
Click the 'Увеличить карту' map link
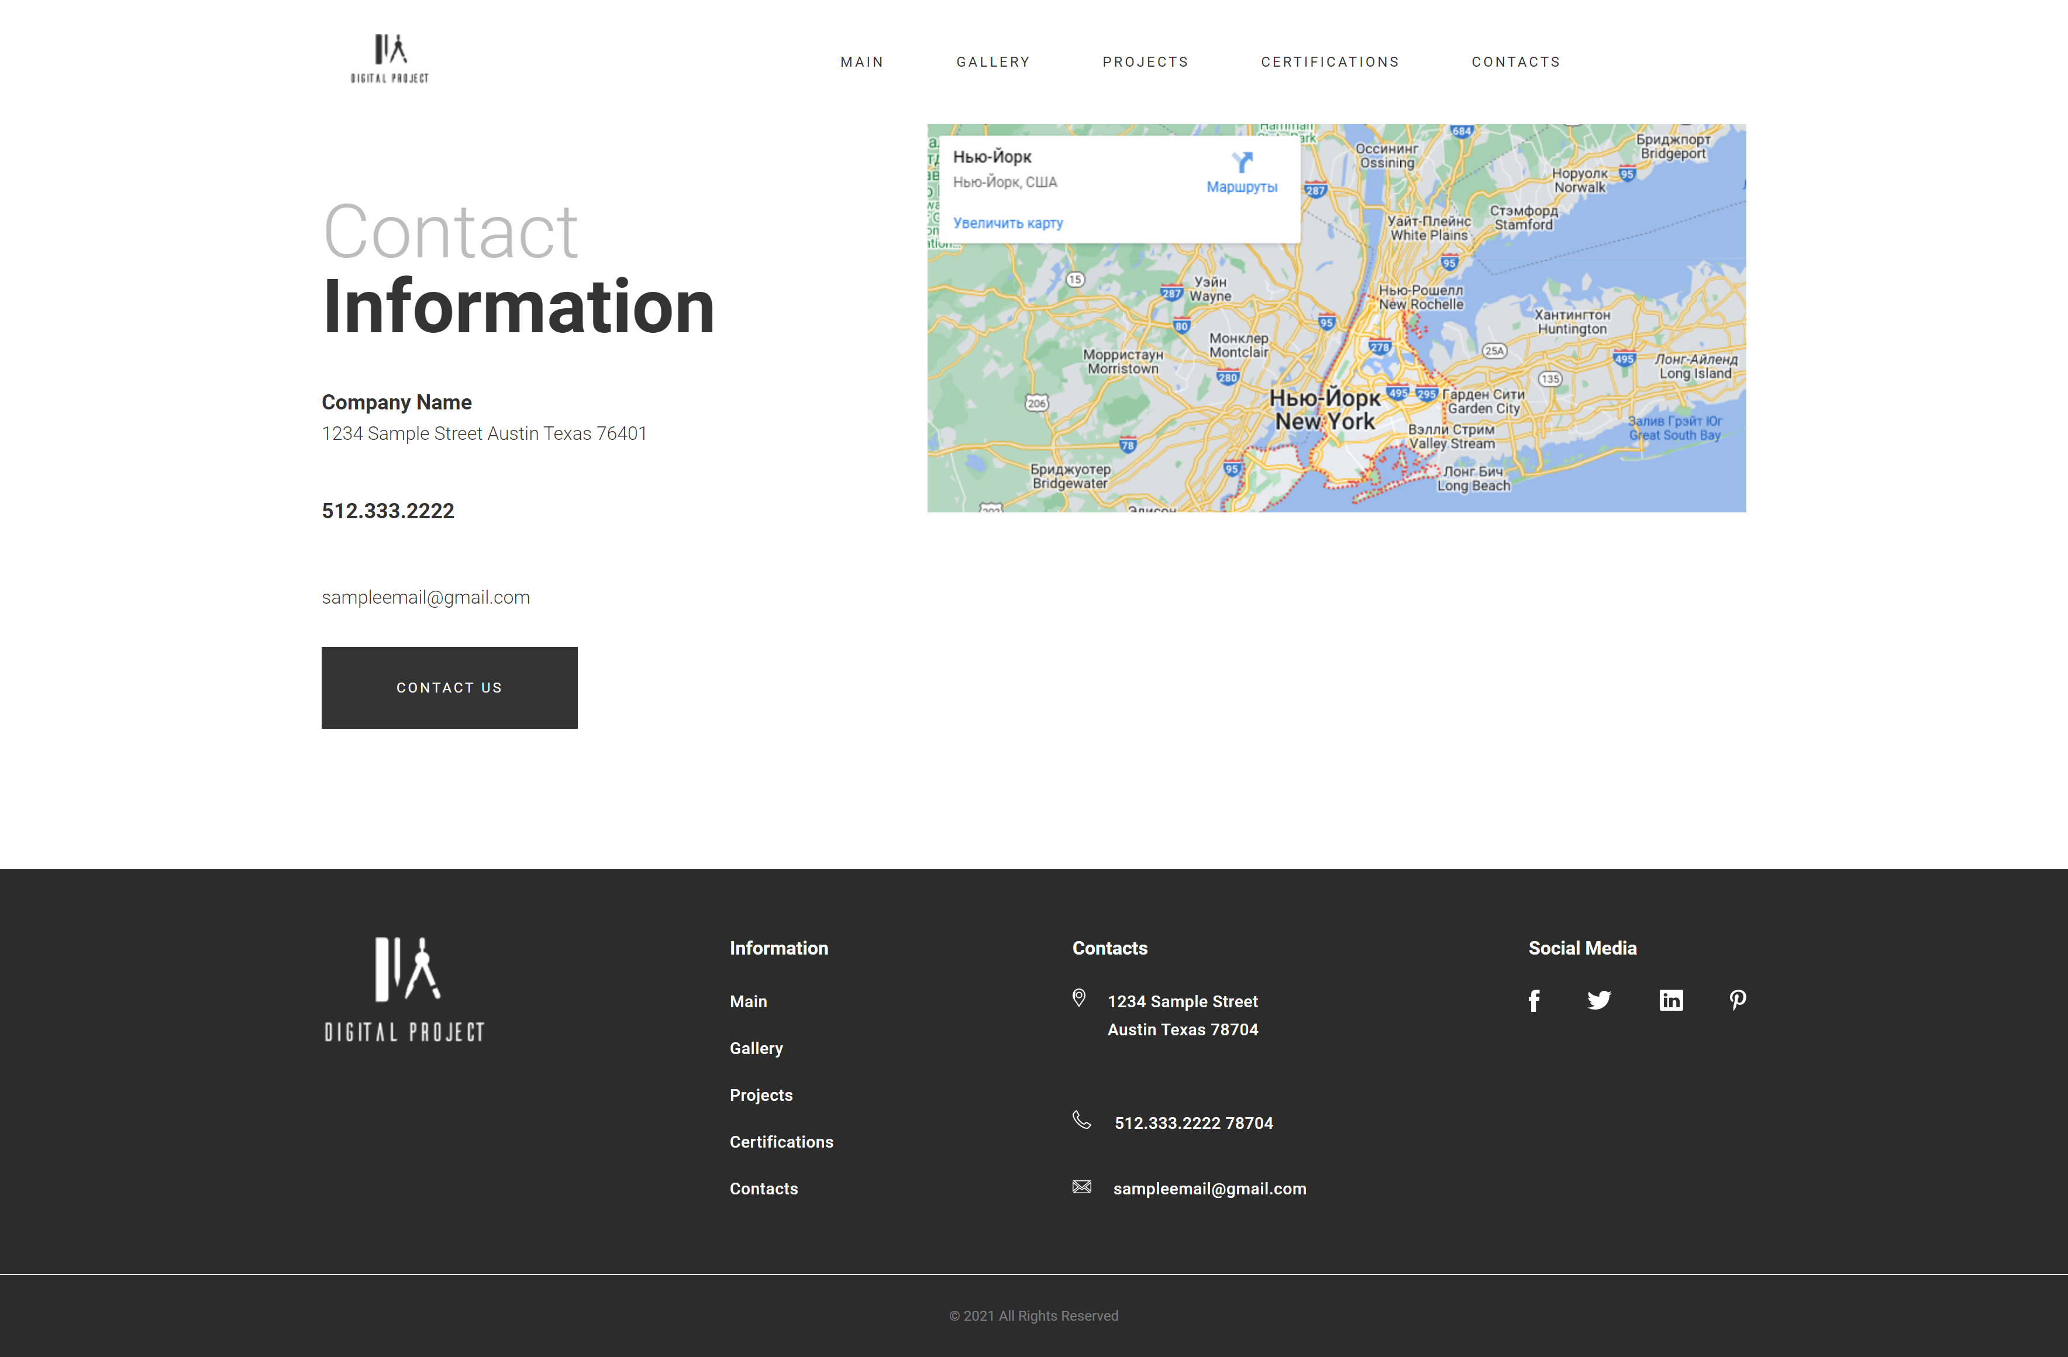tap(1008, 223)
